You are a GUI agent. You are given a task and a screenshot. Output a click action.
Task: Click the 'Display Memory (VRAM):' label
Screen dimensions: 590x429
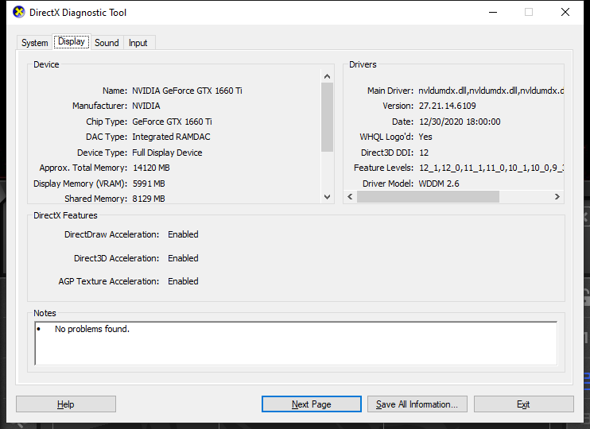[x=80, y=184]
